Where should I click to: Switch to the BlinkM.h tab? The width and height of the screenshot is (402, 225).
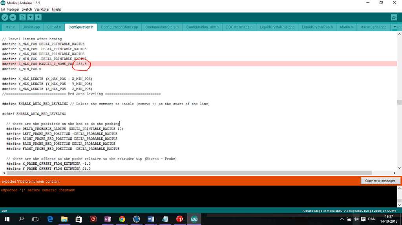tap(54, 27)
